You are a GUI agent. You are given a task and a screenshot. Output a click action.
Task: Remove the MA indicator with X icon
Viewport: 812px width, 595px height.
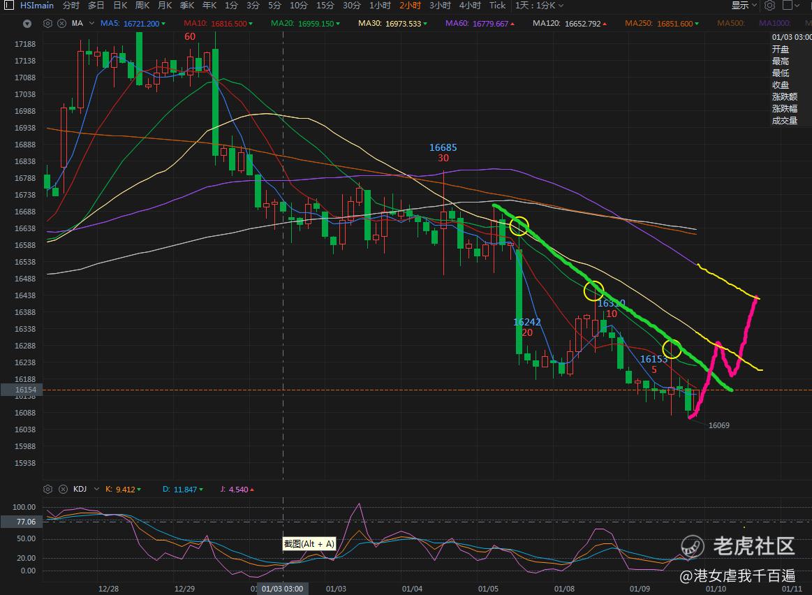point(61,23)
